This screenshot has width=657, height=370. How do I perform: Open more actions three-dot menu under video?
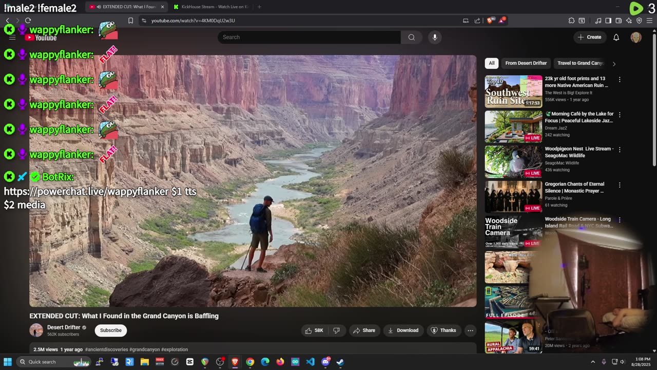(470, 330)
